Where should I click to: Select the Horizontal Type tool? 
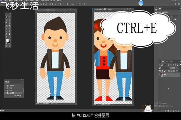[10, 28]
